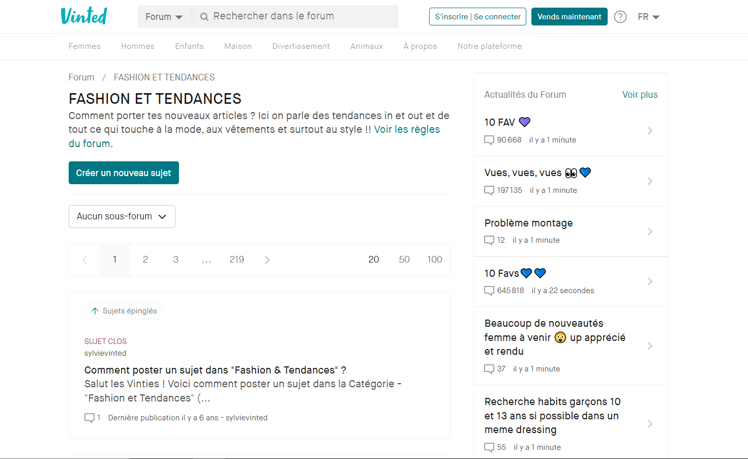Open the Femmes category menu
Viewport: 748px width, 459px height.
(84, 46)
